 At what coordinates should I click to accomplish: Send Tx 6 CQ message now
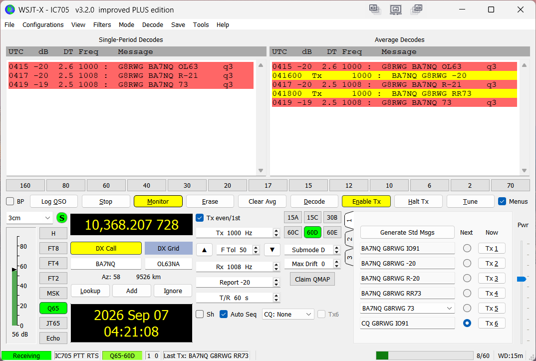492,323
